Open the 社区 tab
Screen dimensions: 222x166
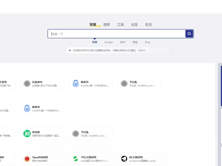134,24
